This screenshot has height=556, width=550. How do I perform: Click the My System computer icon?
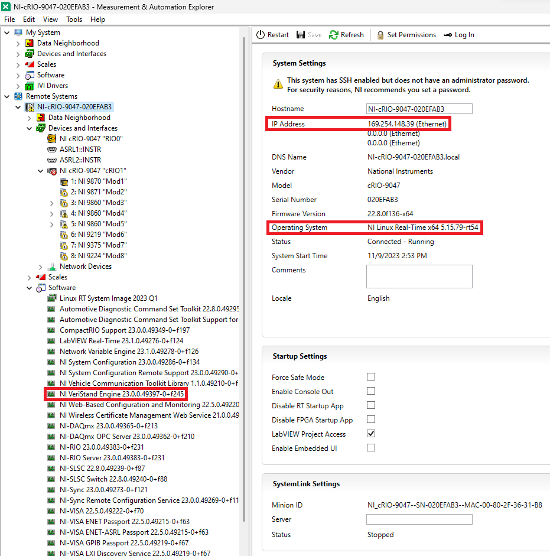click(x=18, y=32)
